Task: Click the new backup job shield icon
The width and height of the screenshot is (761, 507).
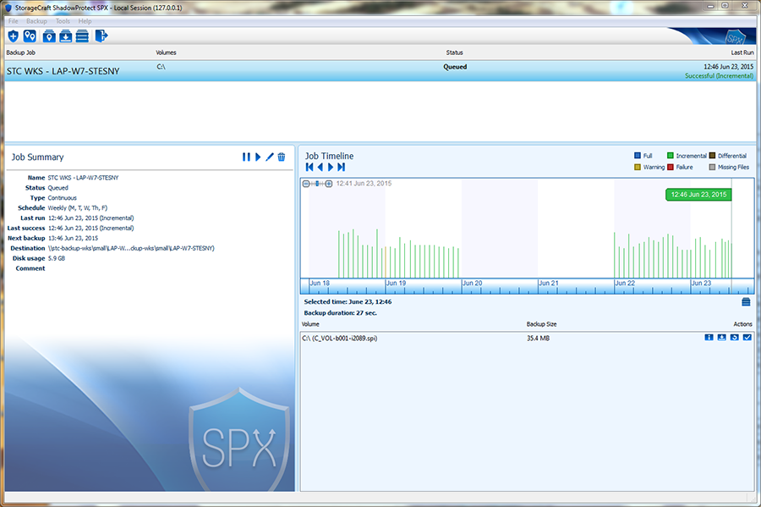Action: [13, 36]
